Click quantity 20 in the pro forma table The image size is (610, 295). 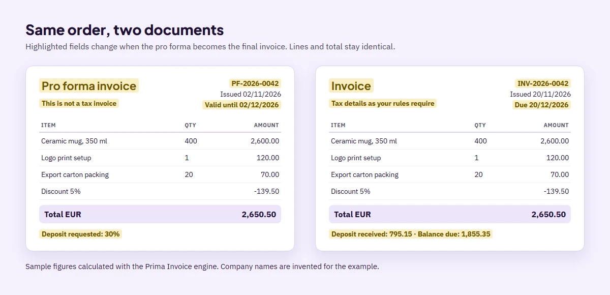(x=189, y=174)
